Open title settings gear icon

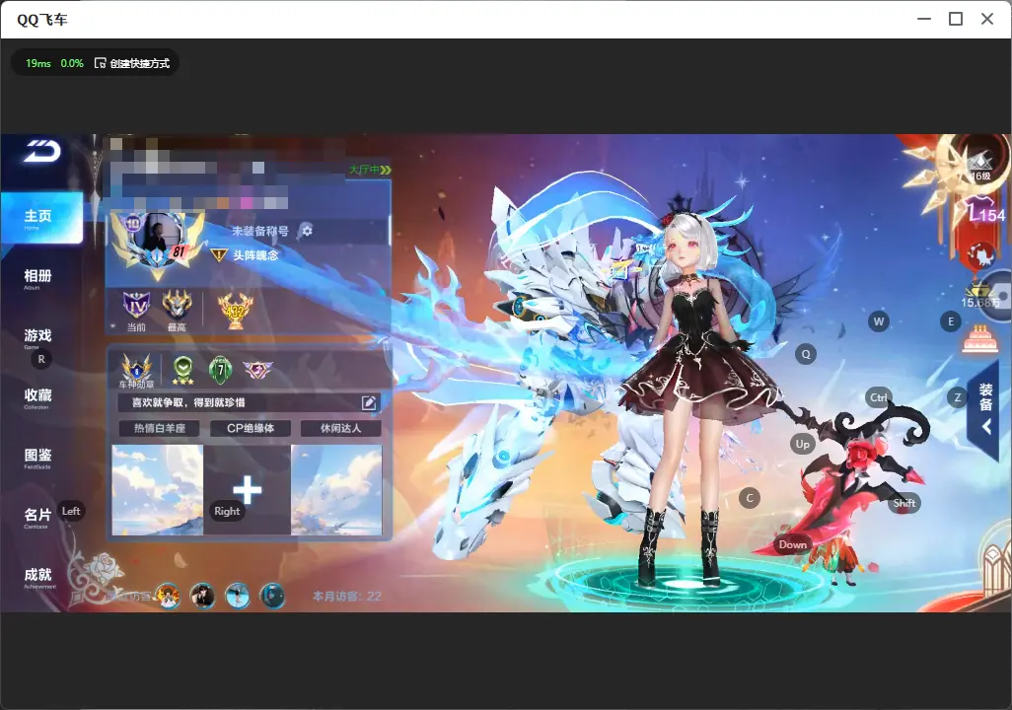click(x=307, y=231)
